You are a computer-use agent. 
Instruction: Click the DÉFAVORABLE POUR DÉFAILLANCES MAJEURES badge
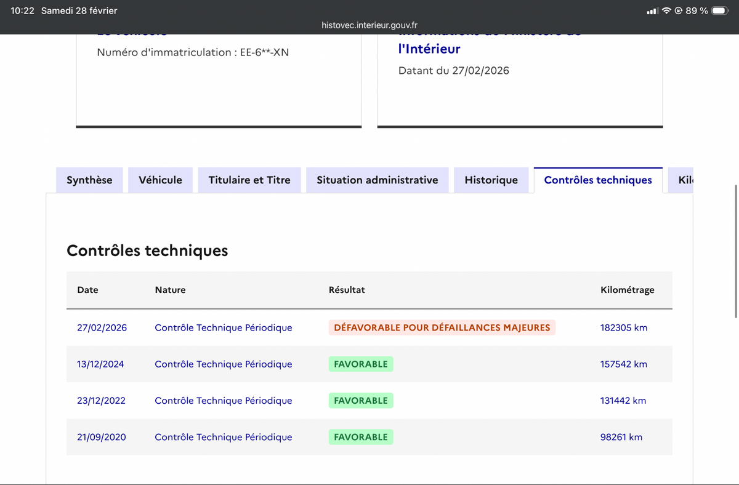442,327
